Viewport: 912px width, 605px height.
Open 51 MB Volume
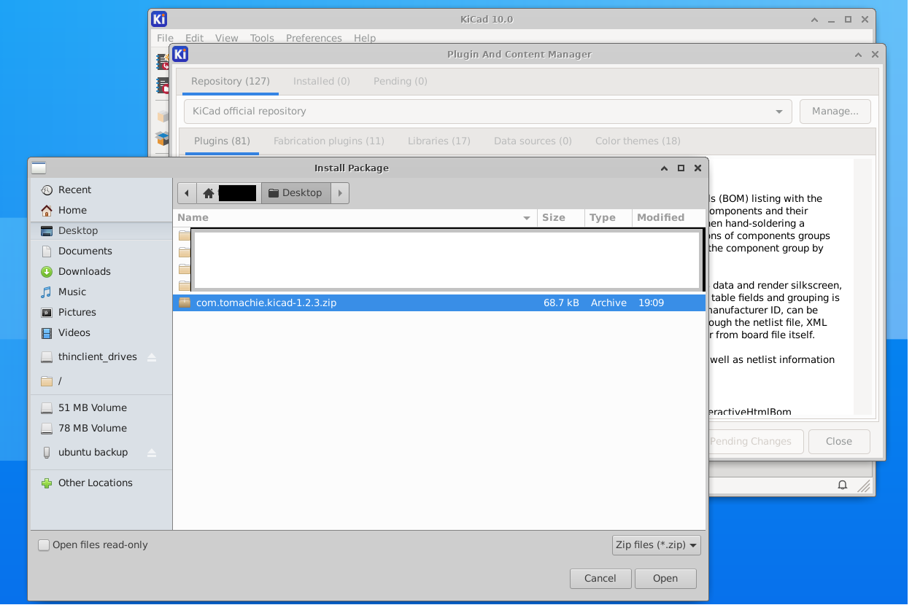click(92, 407)
